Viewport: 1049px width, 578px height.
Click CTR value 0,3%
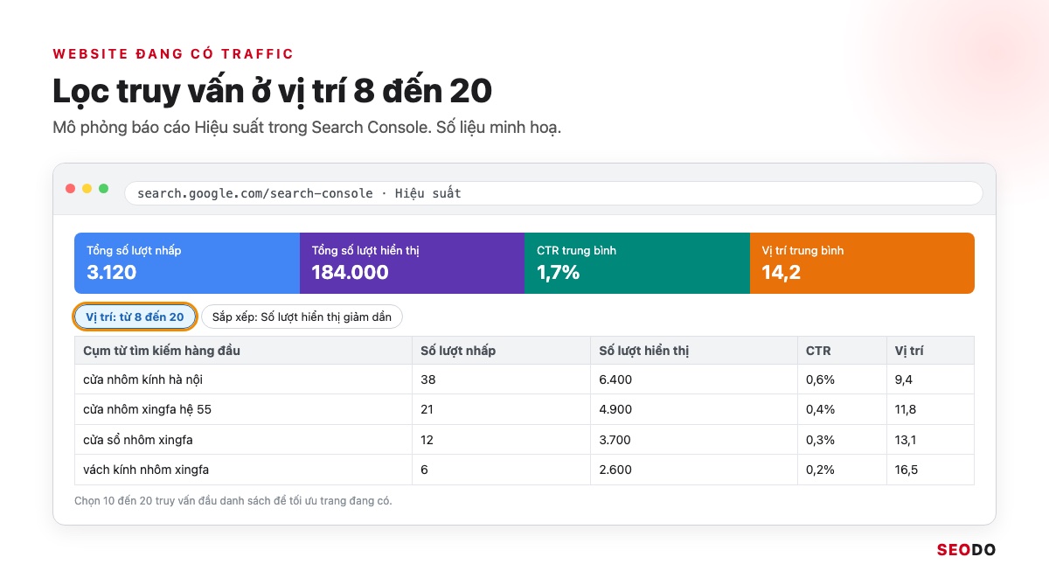coord(820,440)
